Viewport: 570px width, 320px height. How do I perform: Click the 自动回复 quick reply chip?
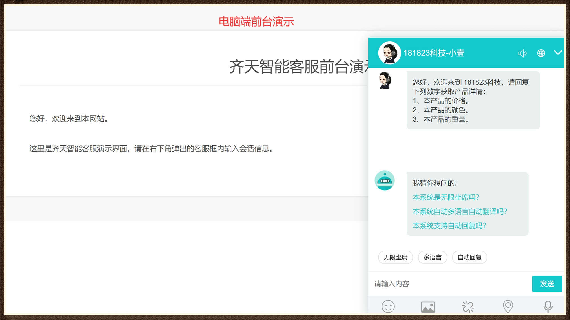click(469, 257)
